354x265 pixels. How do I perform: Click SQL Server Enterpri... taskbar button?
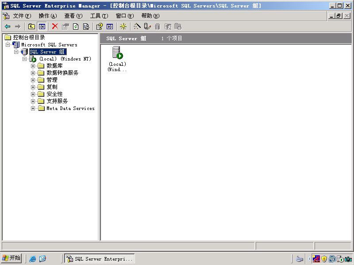point(100,259)
